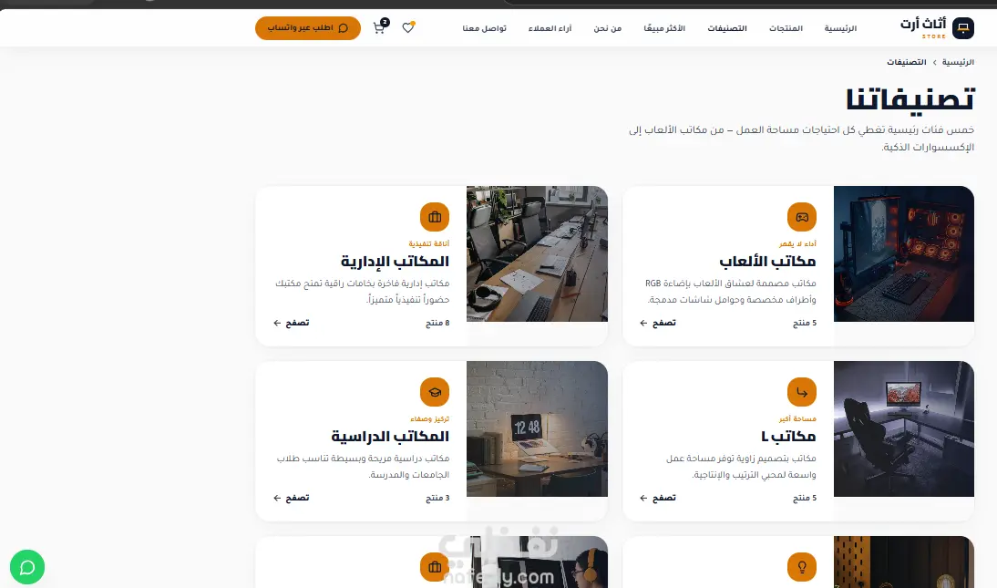
Task: Click التصنيفات breadcrumb item
Action: coord(907,62)
